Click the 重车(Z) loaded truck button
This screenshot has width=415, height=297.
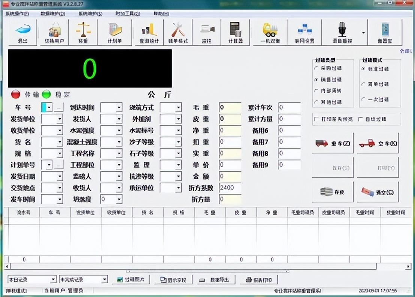(x=333, y=143)
